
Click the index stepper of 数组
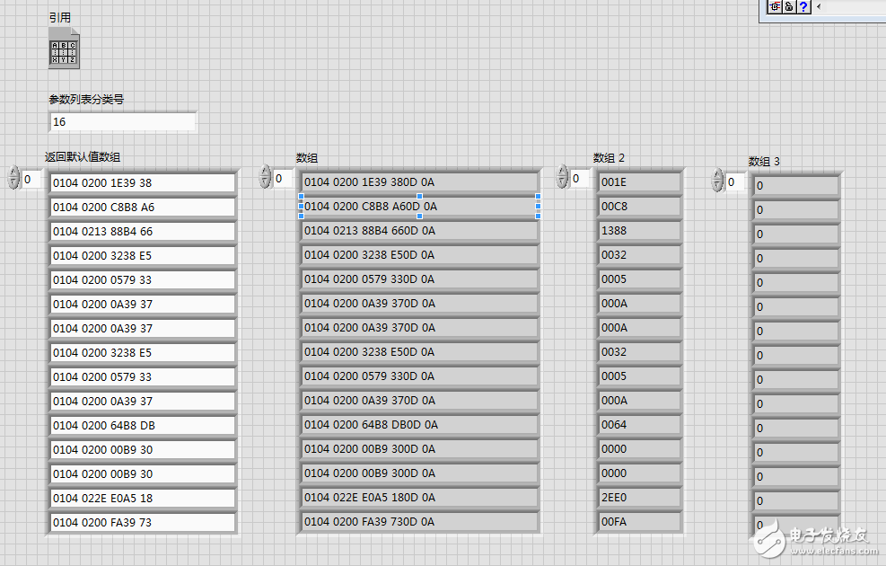tap(265, 176)
